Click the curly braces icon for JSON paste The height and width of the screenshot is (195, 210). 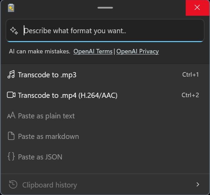tap(11, 156)
